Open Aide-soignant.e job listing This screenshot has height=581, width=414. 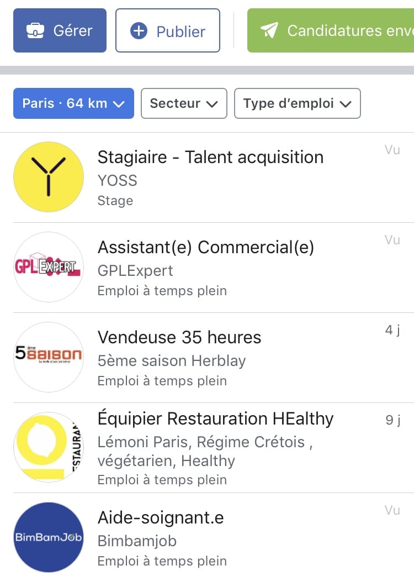coord(214,537)
